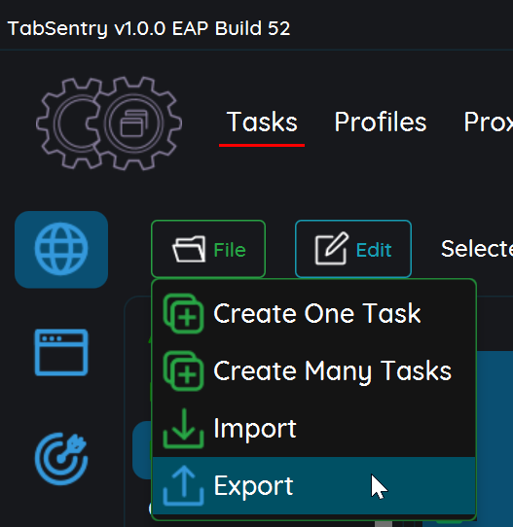Screen dimensions: 513x527
Task: Open the globe section in the sidebar
Action: point(61,249)
